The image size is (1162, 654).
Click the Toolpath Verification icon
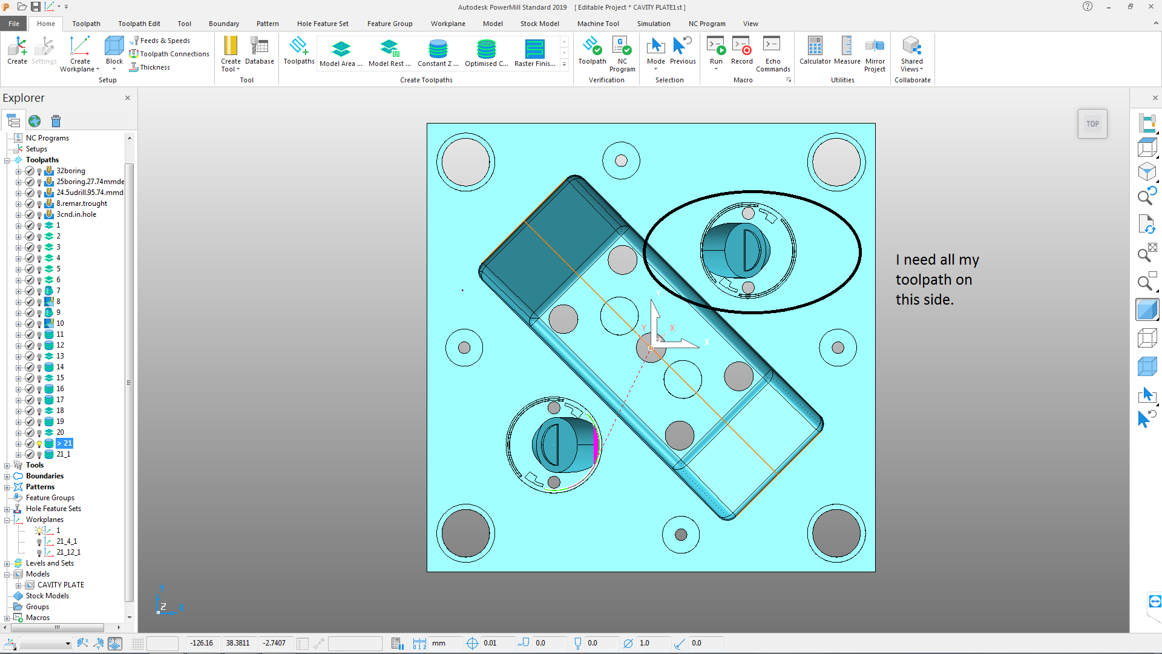point(592,52)
